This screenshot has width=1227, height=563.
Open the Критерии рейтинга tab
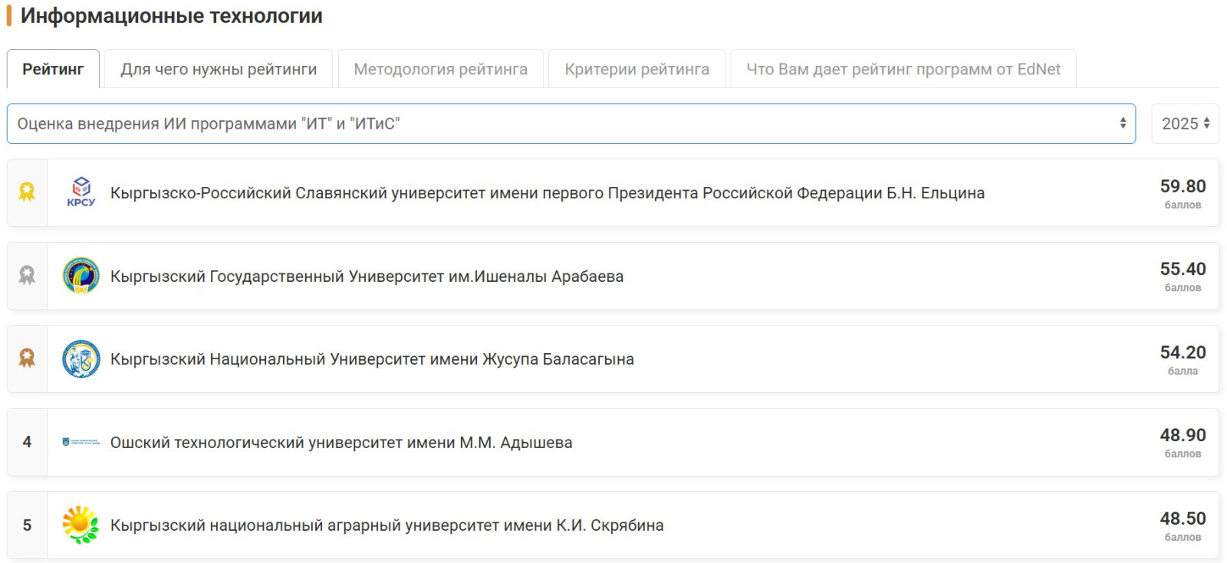[637, 69]
